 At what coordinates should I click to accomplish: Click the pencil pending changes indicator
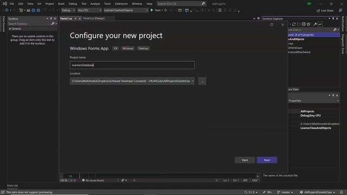click(267, 192)
